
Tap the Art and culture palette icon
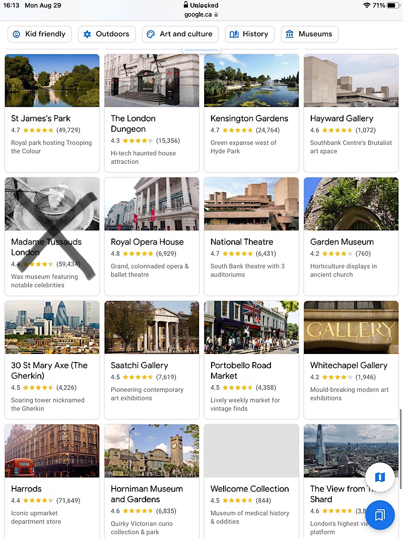(x=151, y=34)
